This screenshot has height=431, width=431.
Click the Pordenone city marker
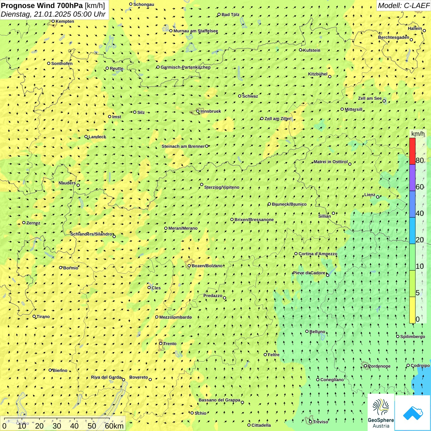(365, 366)
